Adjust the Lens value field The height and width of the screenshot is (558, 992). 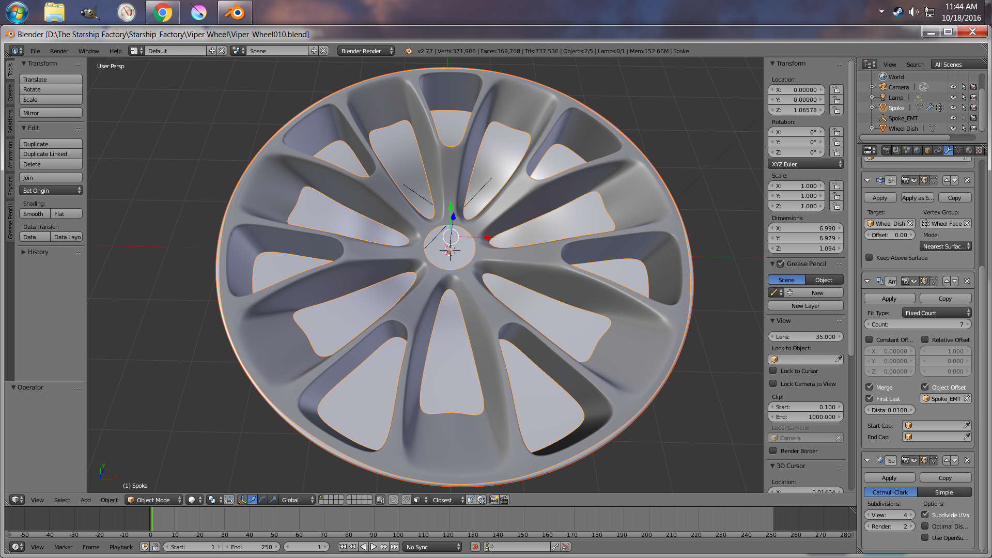pyautogui.click(x=805, y=336)
